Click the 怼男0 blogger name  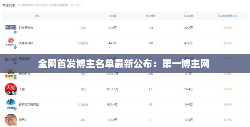(x=23, y=120)
